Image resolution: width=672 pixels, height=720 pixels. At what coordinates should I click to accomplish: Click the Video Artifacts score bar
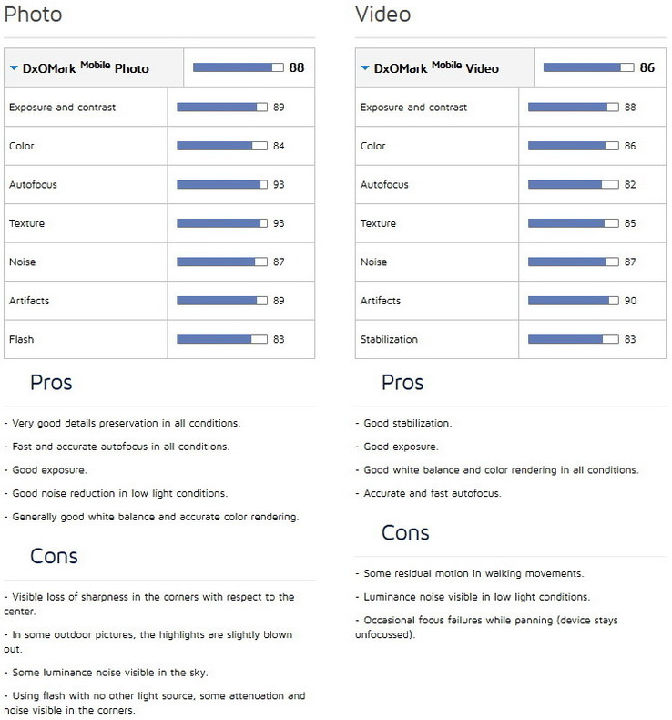pyautogui.click(x=573, y=301)
